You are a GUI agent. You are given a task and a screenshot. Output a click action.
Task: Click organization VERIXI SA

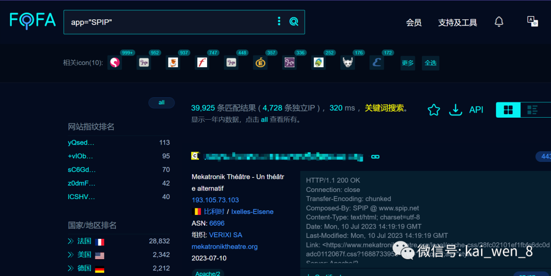226,235
